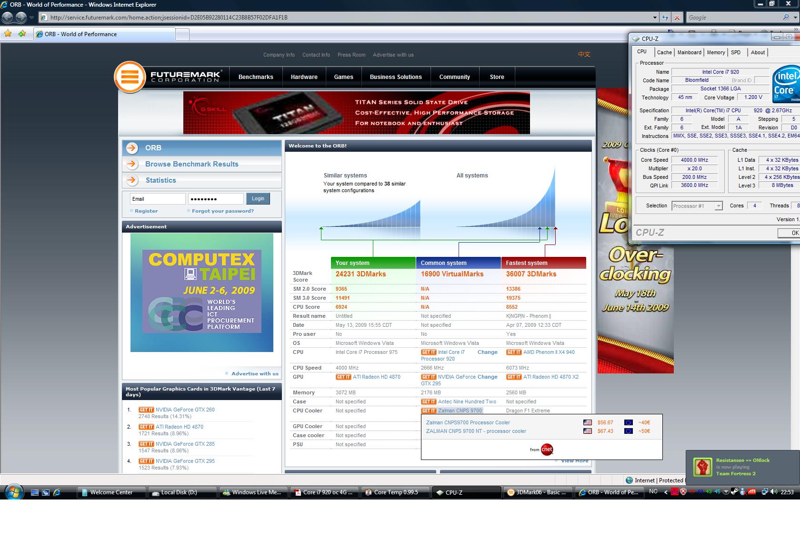
Task: Click the Futuremark orange logo icon
Action: pos(130,77)
